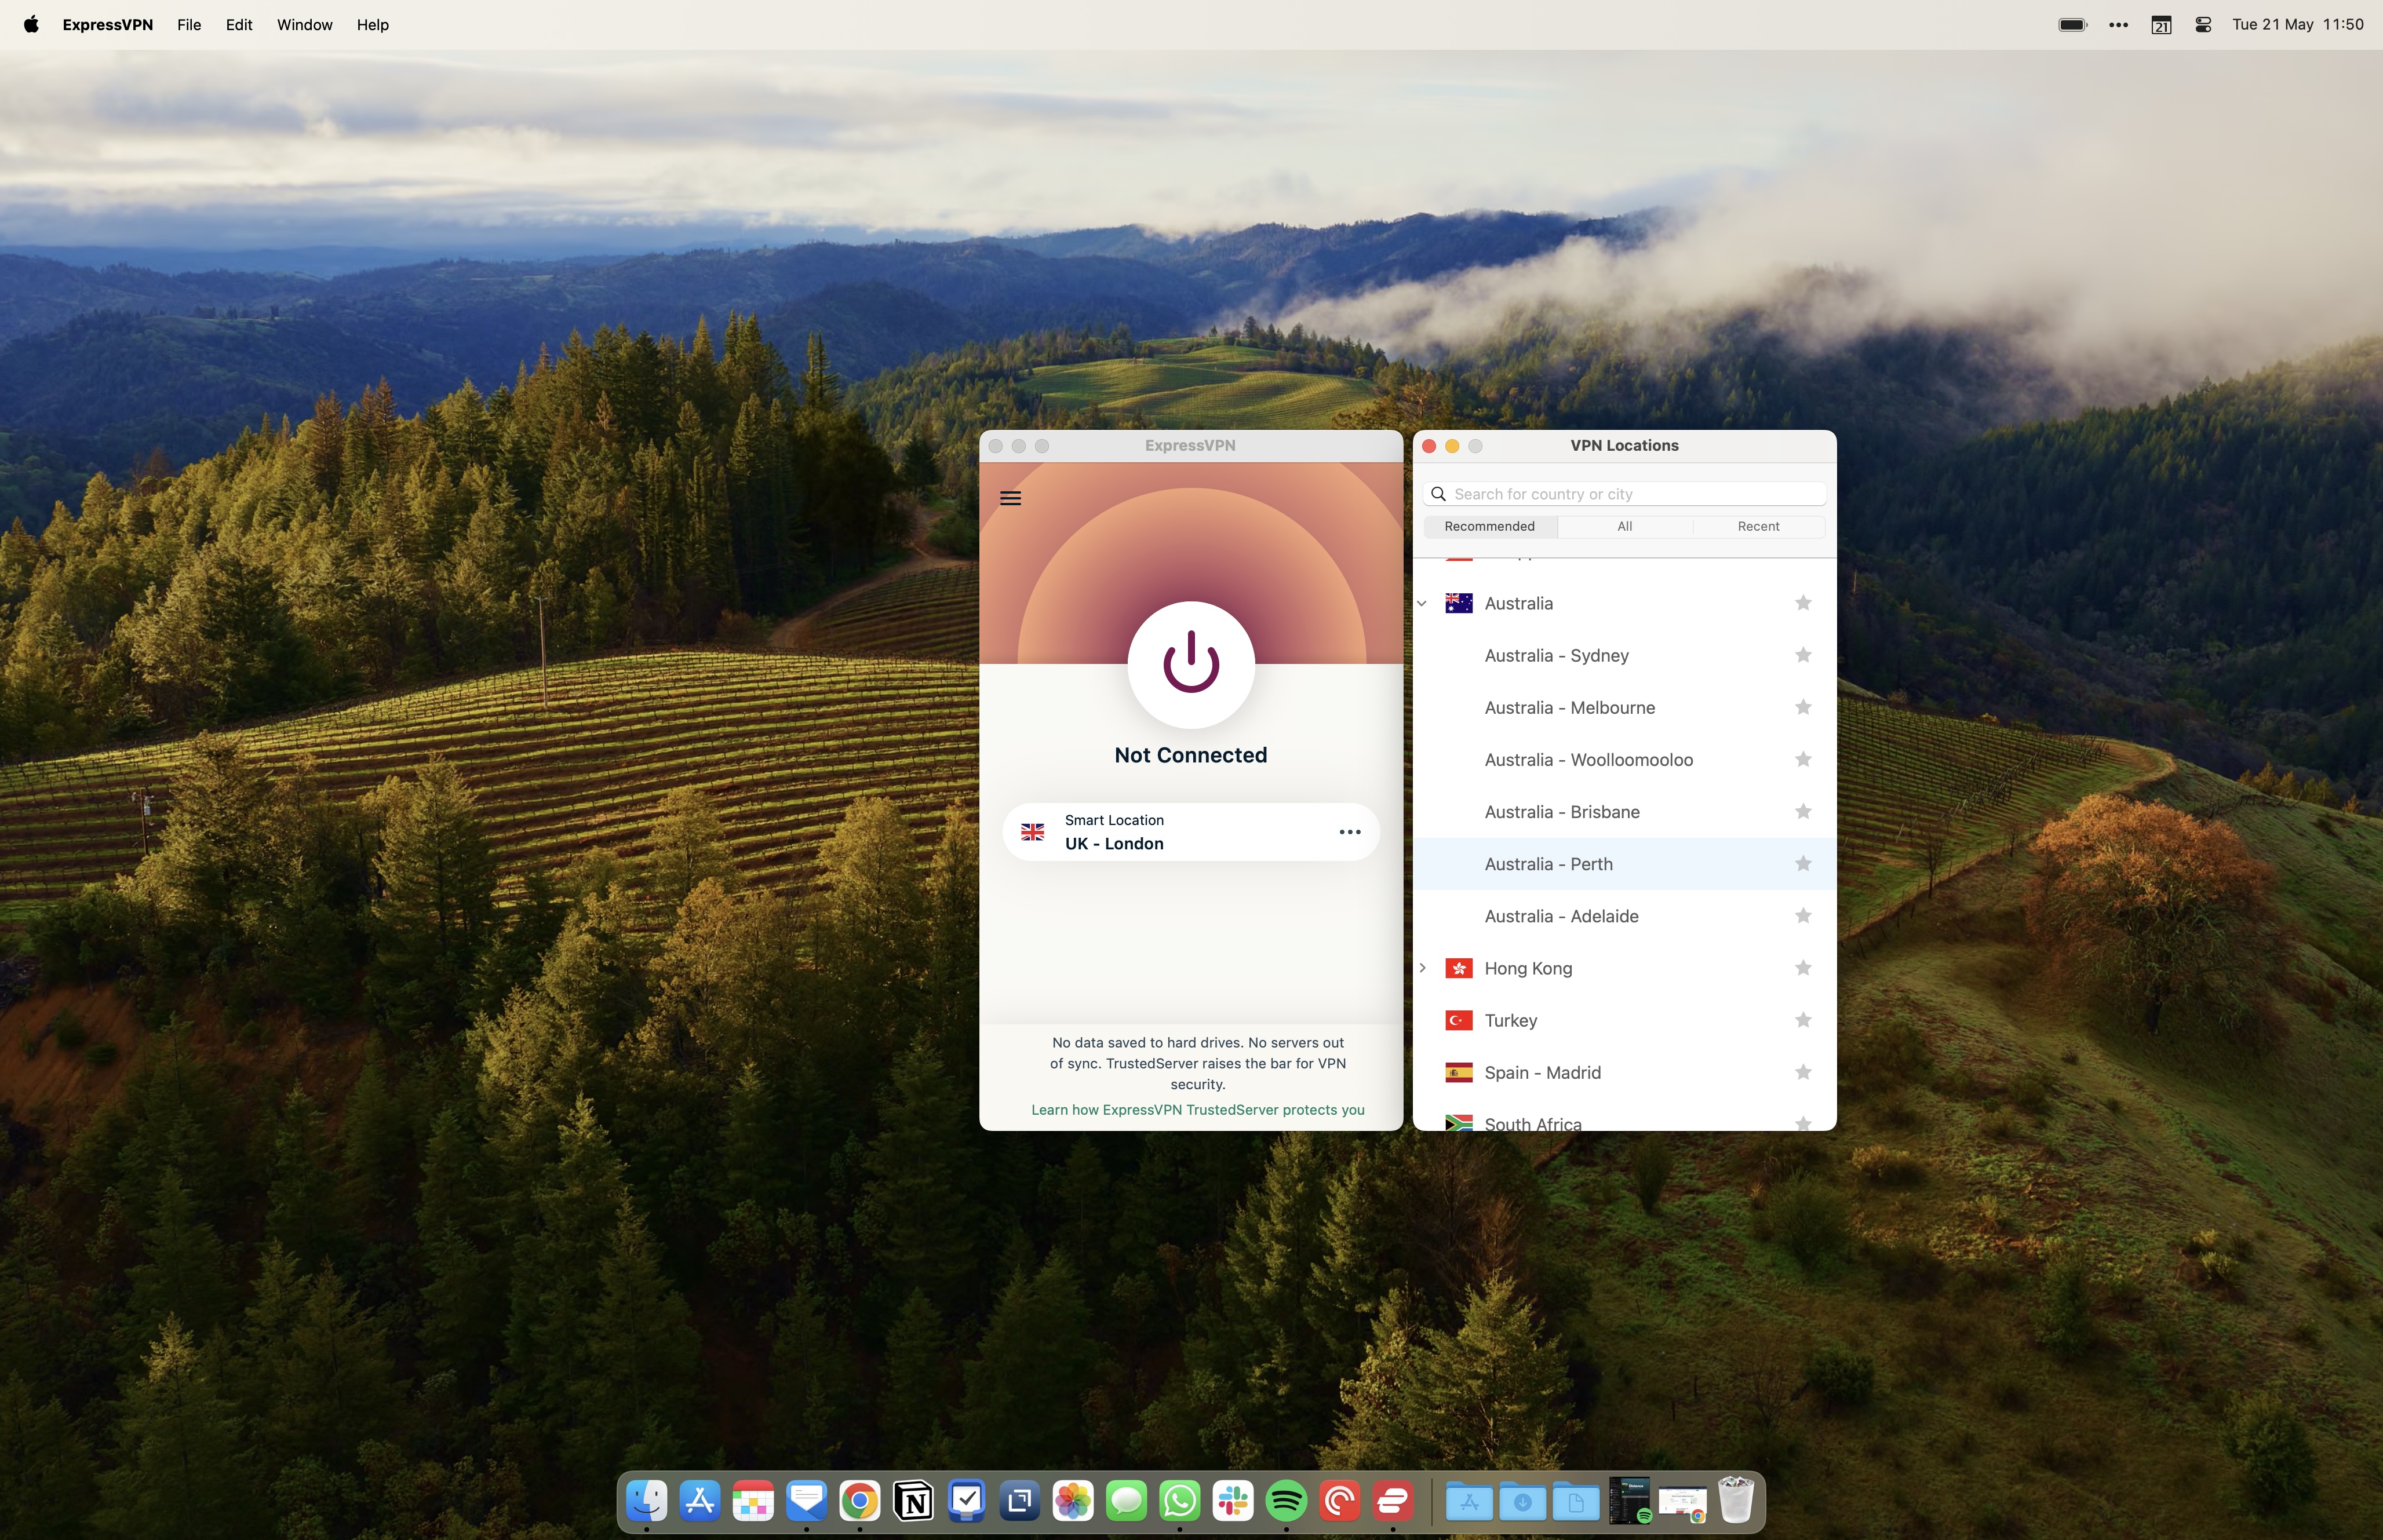2383x1540 pixels.
Task: Switch to the All locations tab
Action: click(x=1624, y=526)
